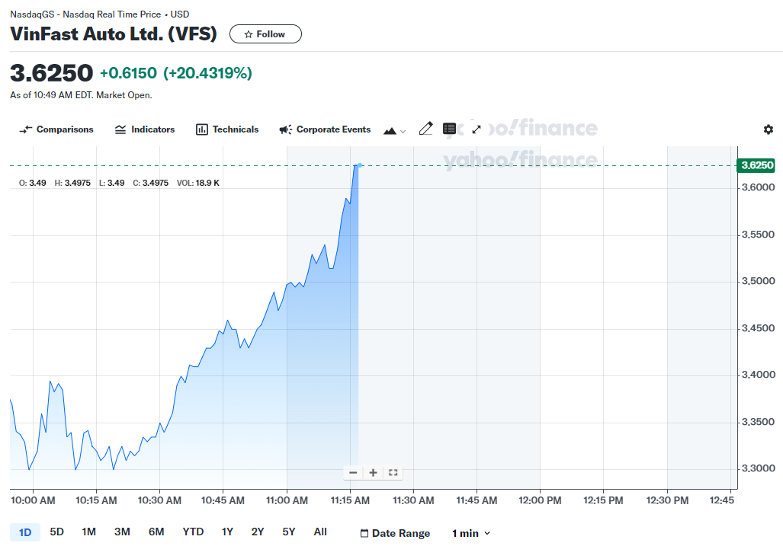Show Corporate Events on chart
Image resolution: width=783 pixels, height=546 pixels.
[x=325, y=129]
